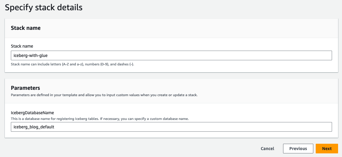Go back with the Previous button
The width and height of the screenshot is (342, 157).
[298, 149]
